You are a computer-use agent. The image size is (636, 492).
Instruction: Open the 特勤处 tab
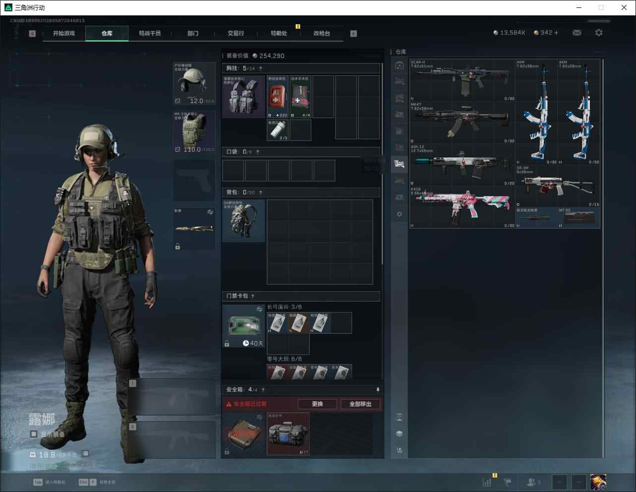click(x=279, y=33)
